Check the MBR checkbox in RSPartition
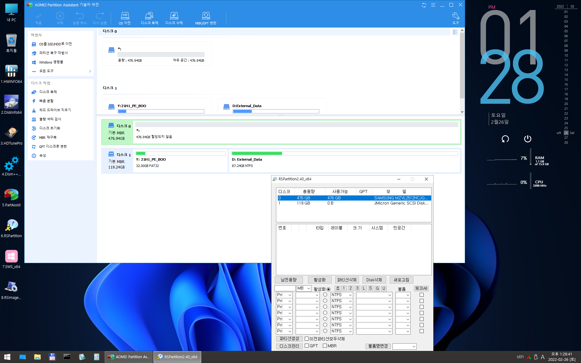 (325, 346)
